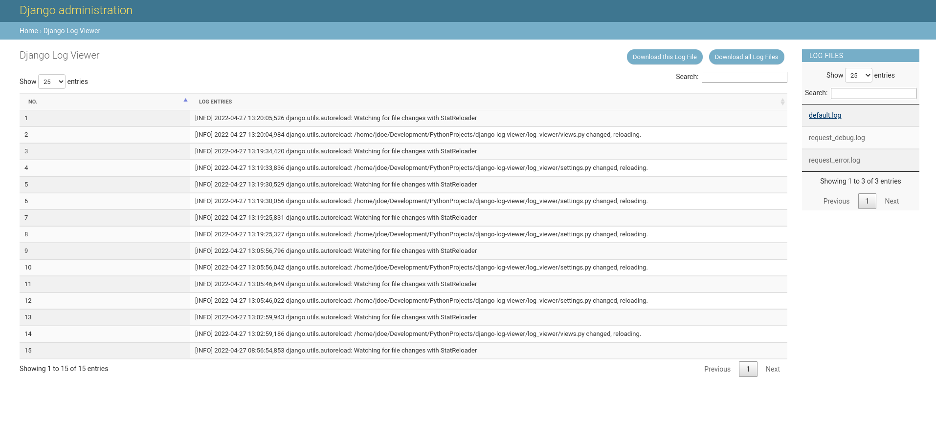Select log entry with timestamp 13:02:59,186

(489, 334)
